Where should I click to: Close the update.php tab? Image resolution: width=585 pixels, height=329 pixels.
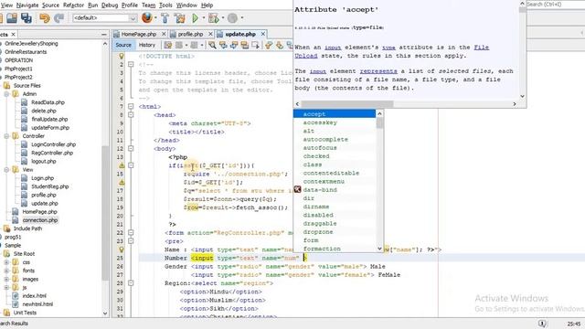click(x=263, y=34)
